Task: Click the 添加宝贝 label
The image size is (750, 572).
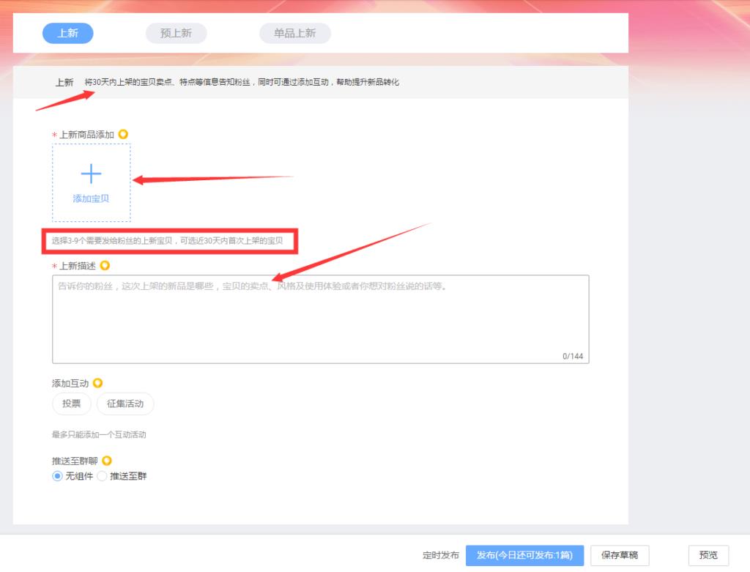Action: (x=91, y=198)
